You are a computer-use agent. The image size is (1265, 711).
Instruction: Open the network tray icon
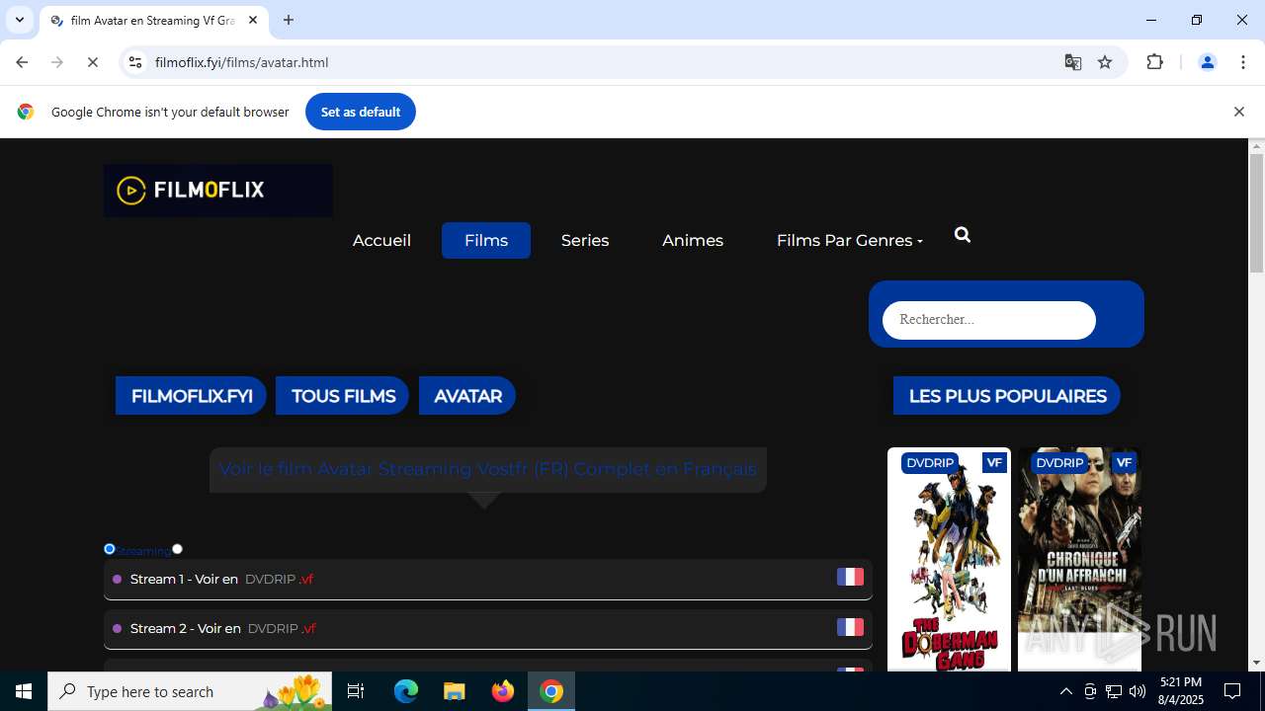1114,691
